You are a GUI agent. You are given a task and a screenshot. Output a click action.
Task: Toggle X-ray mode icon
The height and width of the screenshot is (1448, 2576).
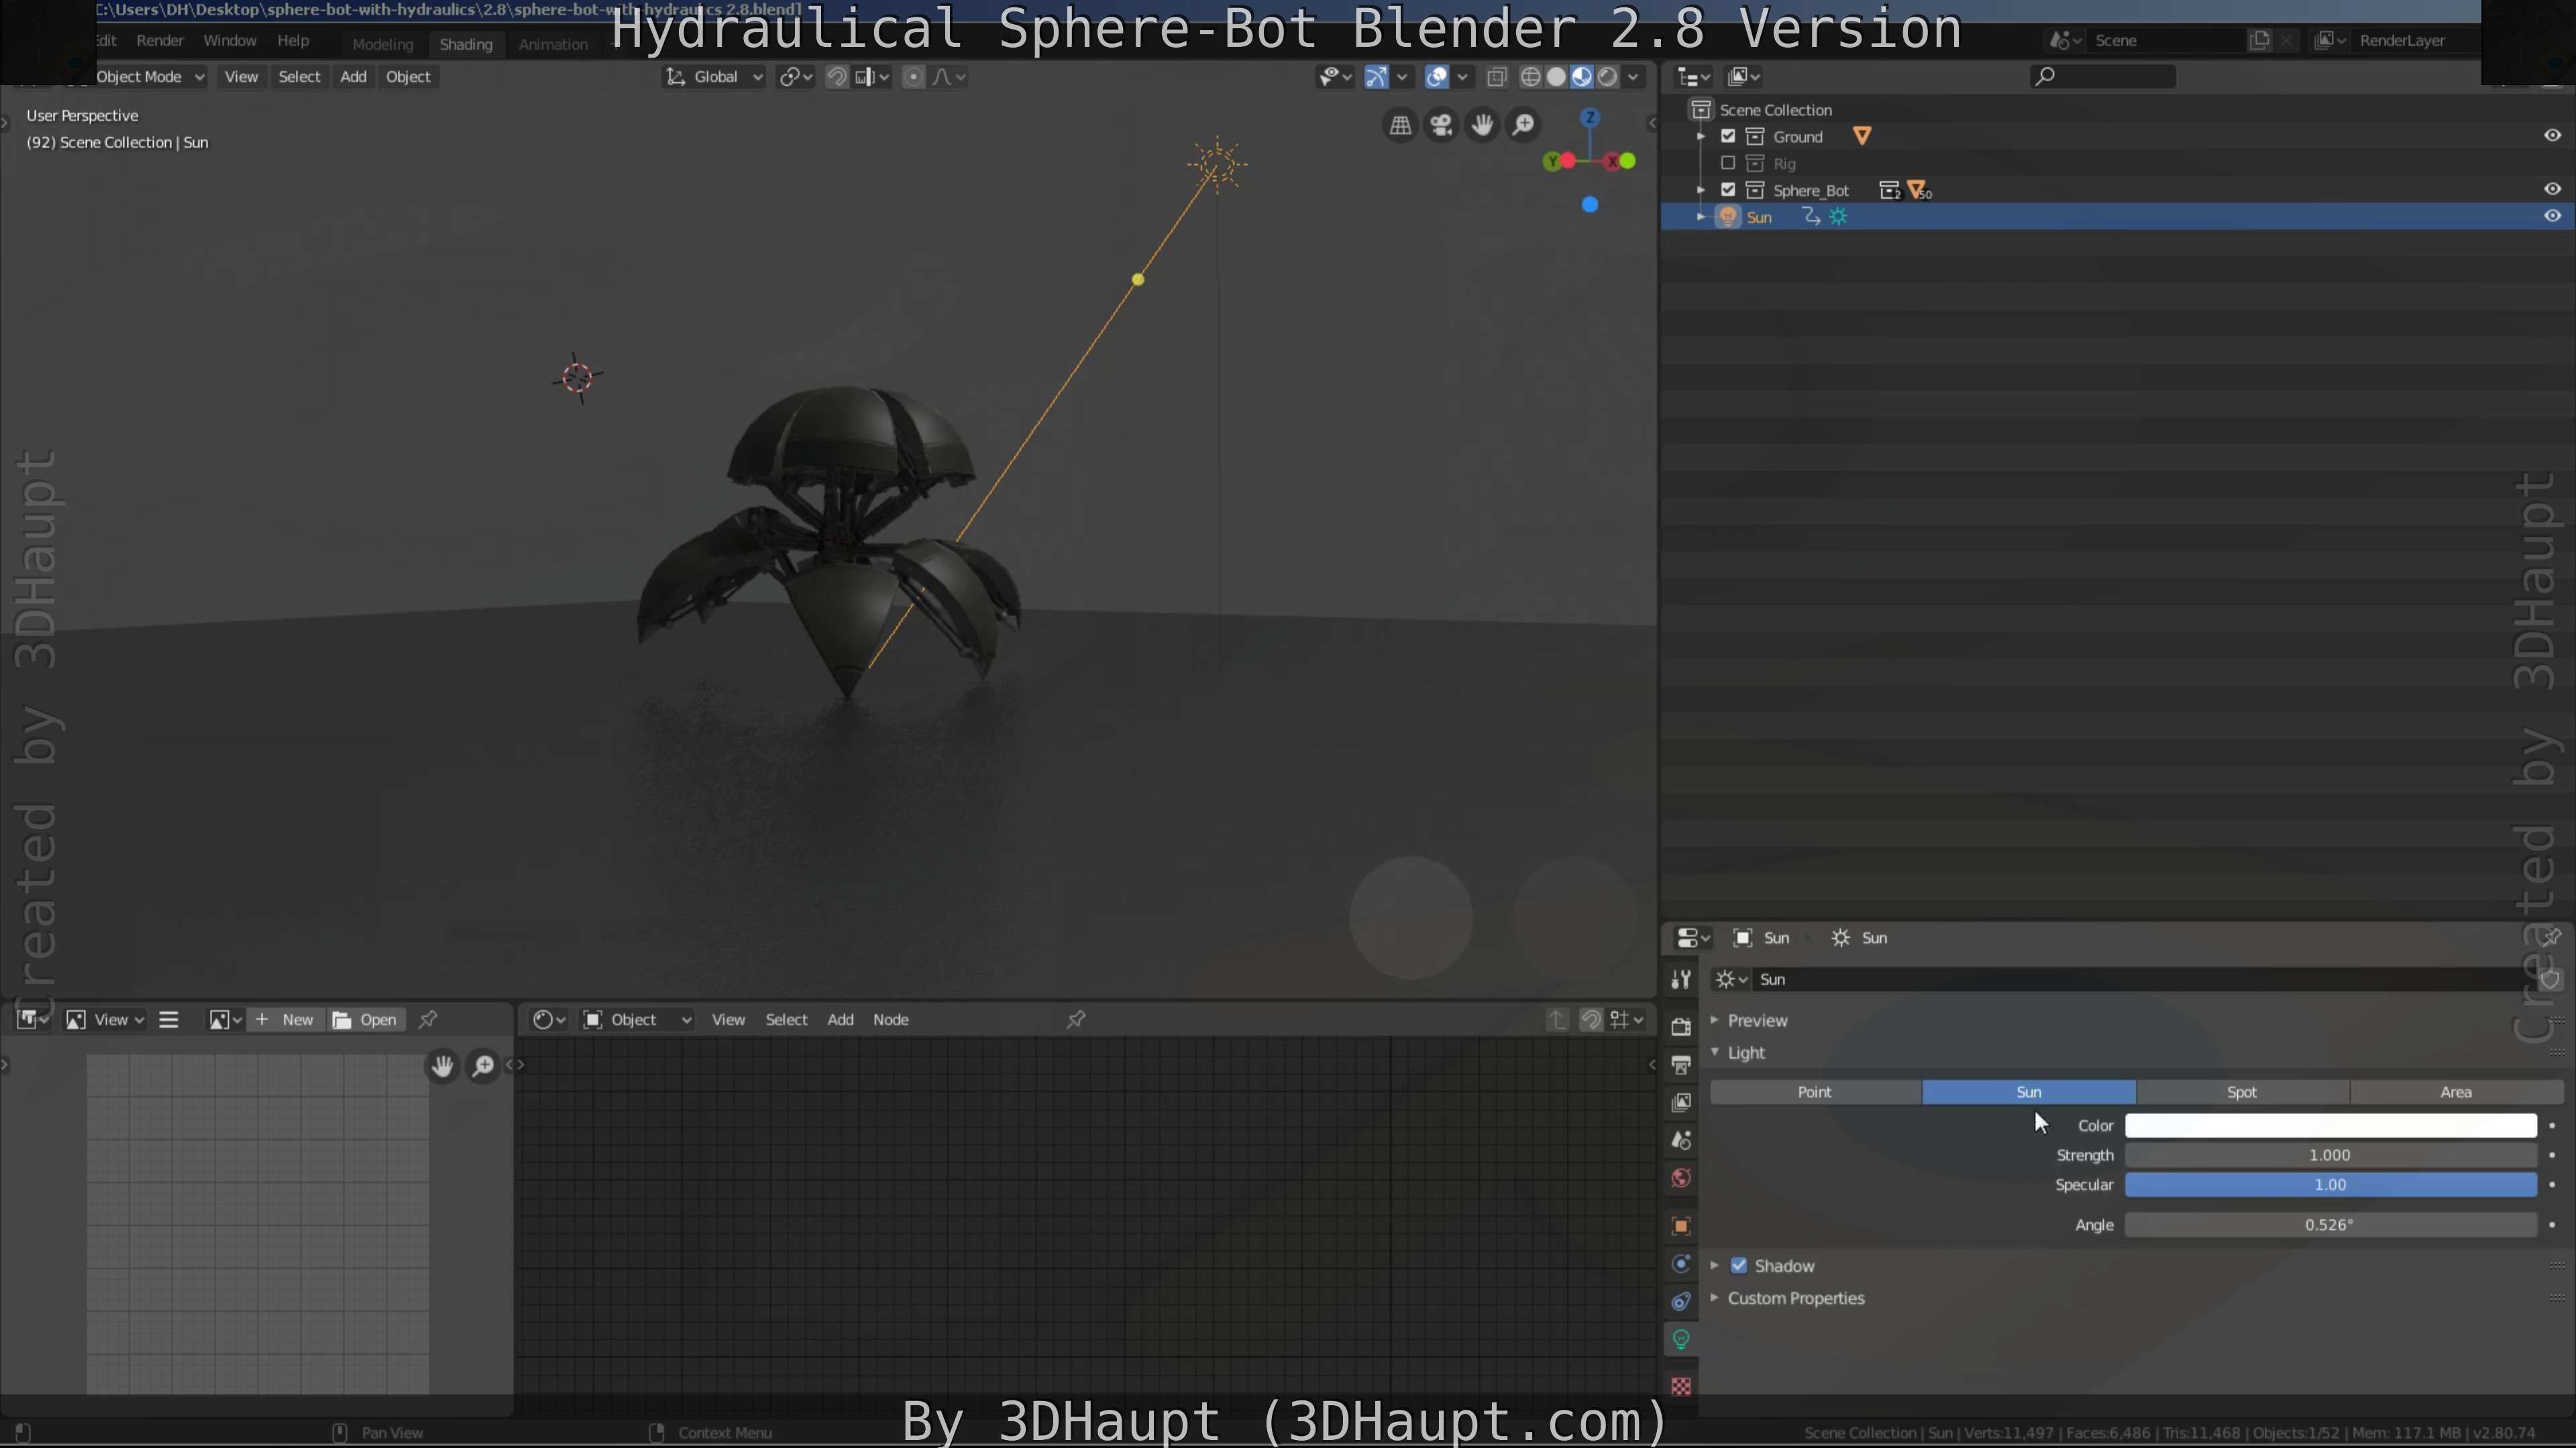click(x=1497, y=77)
